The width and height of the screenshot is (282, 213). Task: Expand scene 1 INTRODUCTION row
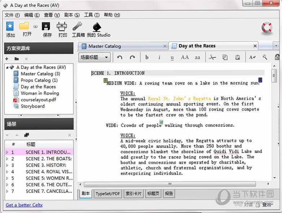(x=7, y=152)
